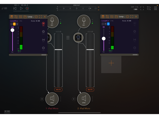Click rewind button in left LoopMix
Image resolution: width=159 pixels, height=119 pixels.
tap(43, 40)
